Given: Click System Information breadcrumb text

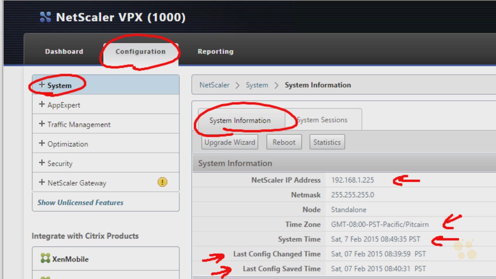Looking at the screenshot, I should (x=318, y=85).
